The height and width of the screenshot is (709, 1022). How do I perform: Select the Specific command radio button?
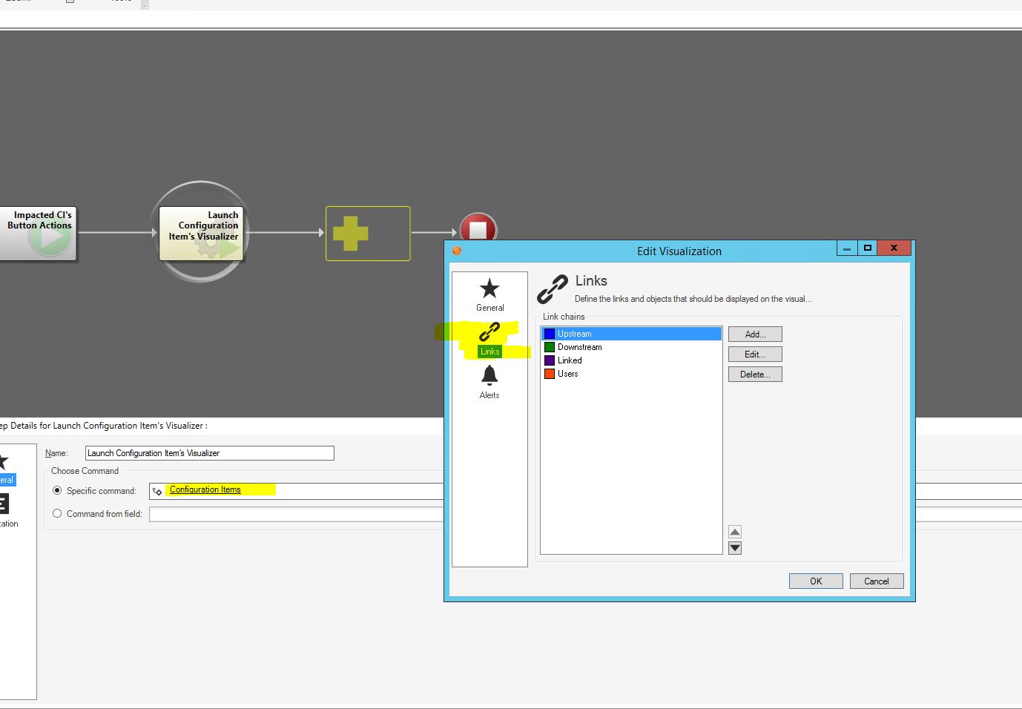pyautogui.click(x=57, y=490)
